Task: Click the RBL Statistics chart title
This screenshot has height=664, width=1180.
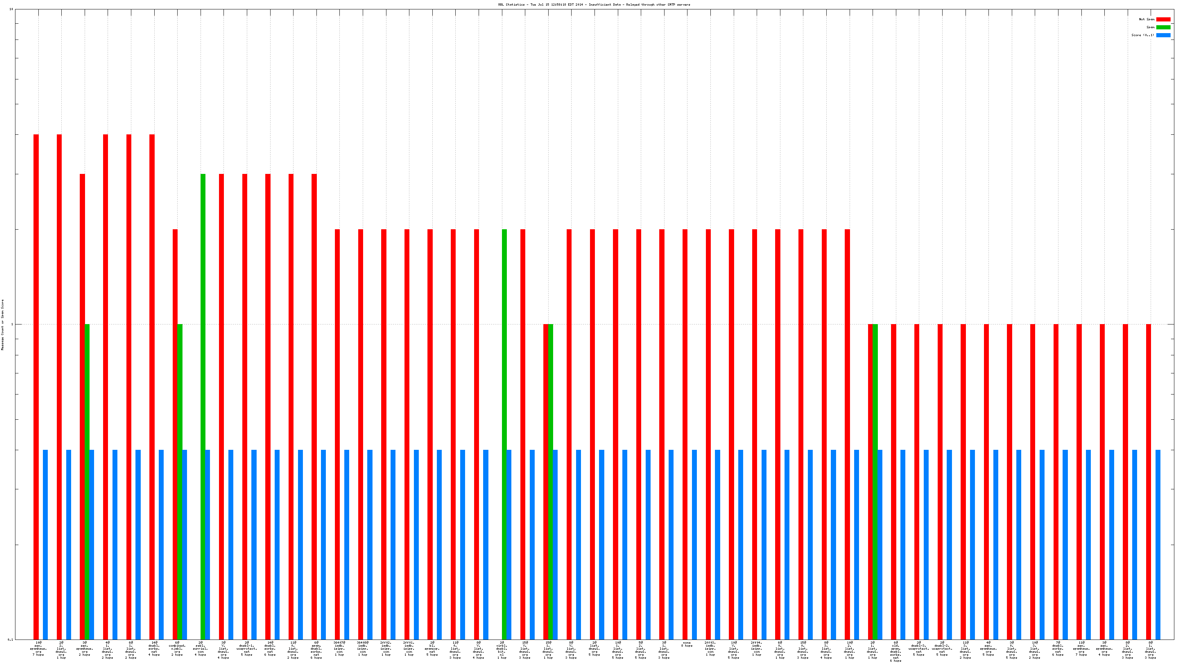Action: point(594,5)
